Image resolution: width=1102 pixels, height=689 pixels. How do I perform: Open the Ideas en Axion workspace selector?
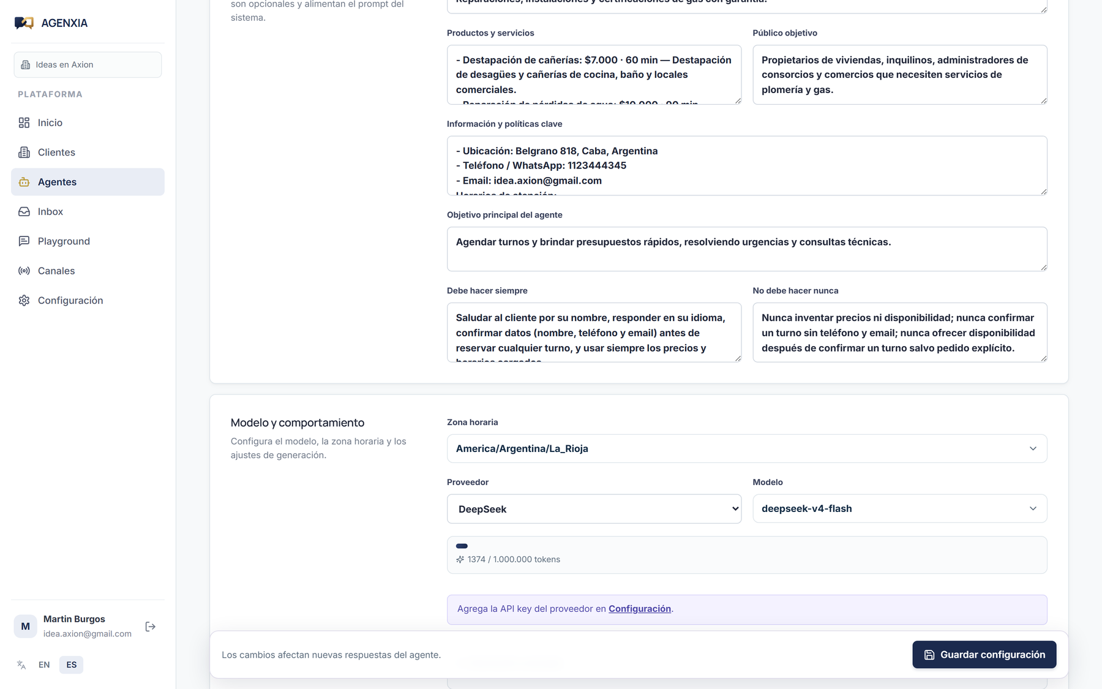pyautogui.click(x=88, y=65)
